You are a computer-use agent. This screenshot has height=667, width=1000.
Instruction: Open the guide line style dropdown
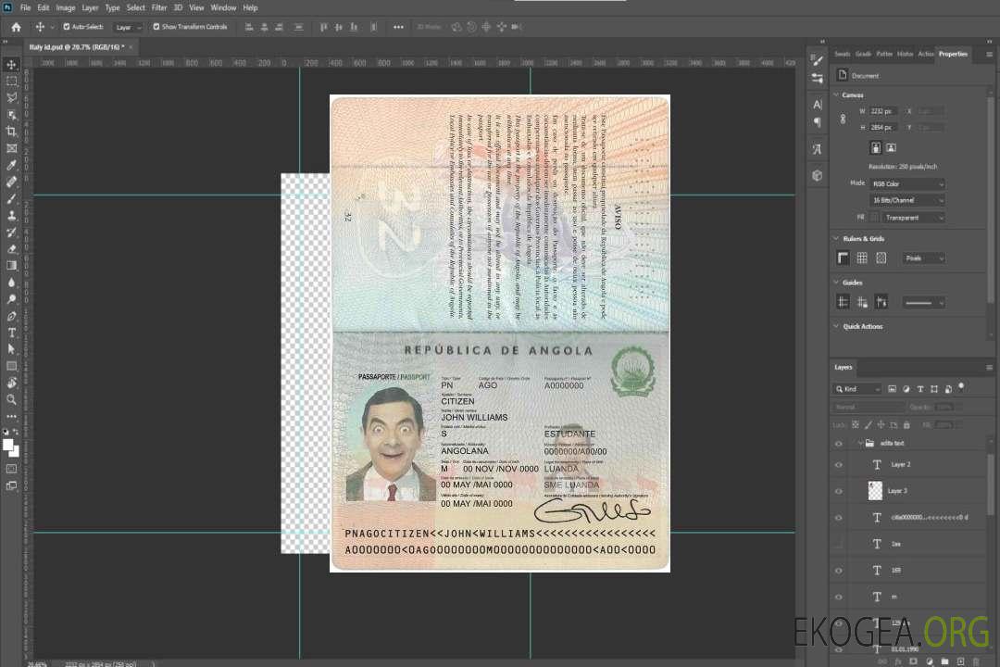point(924,303)
